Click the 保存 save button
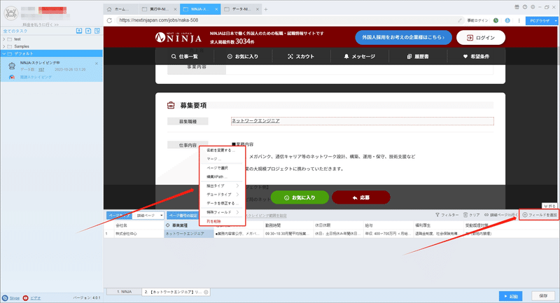This screenshot has width=560, height=303. tap(543, 296)
